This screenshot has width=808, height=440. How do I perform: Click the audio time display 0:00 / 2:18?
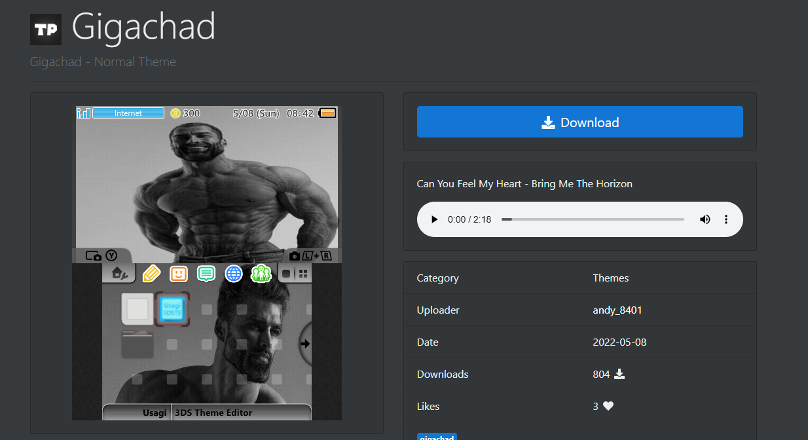(469, 219)
